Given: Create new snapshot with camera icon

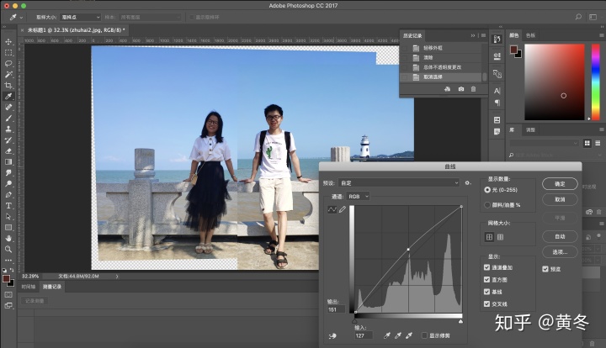Looking at the screenshot, I should click(461, 89).
